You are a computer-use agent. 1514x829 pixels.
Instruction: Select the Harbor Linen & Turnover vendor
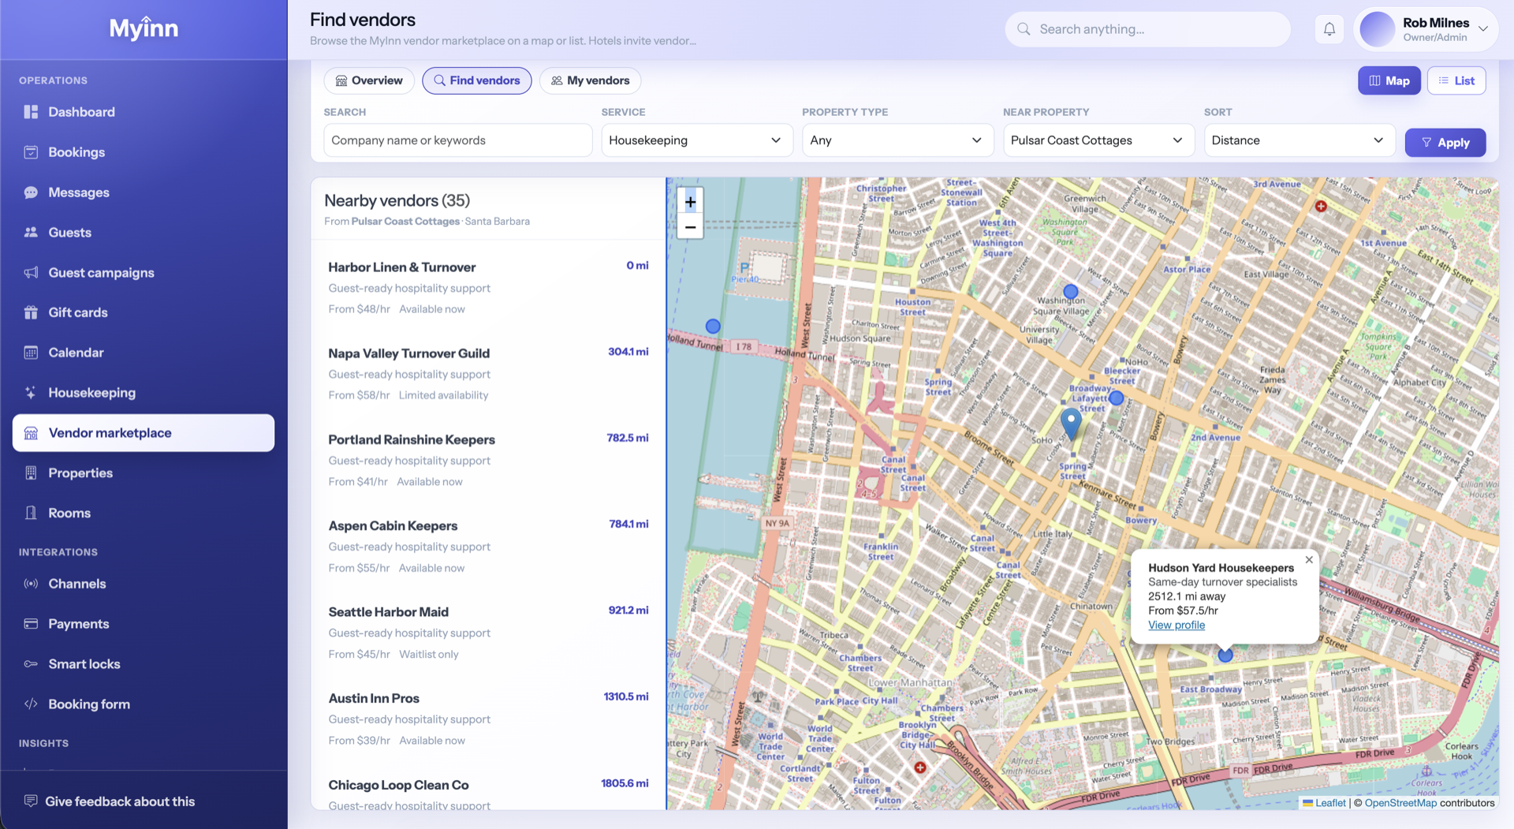pyautogui.click(x=488, y=287)
